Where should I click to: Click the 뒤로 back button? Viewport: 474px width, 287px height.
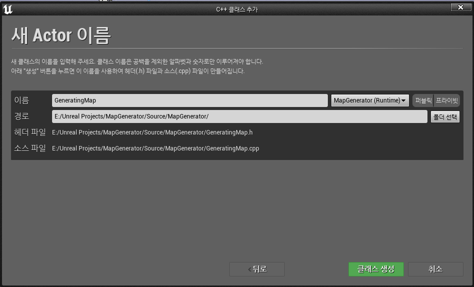tap(257, 269)
